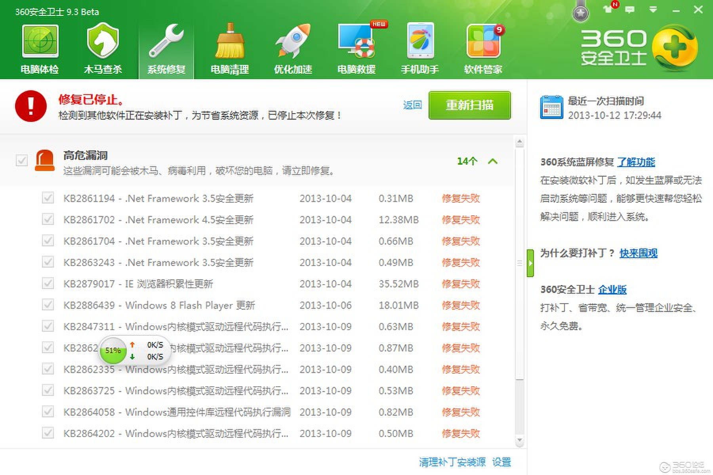Open 设置 link at bottom
This screenshot has width=713, height=475.
tap(501, 462)
